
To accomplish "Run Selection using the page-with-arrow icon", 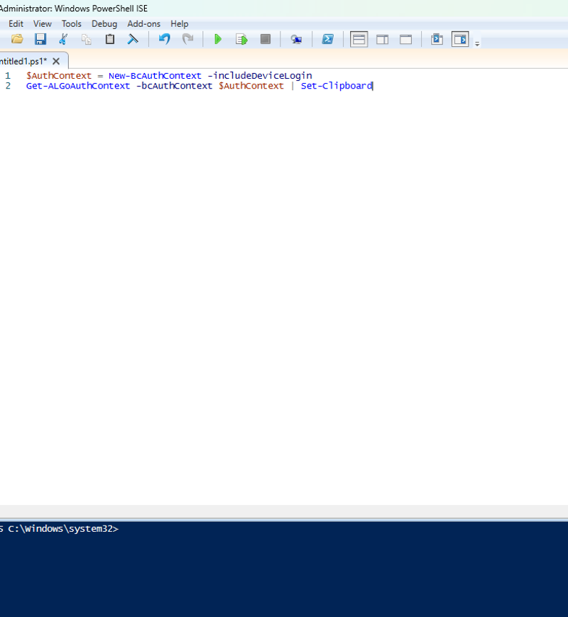I will (x=241, y=39).
